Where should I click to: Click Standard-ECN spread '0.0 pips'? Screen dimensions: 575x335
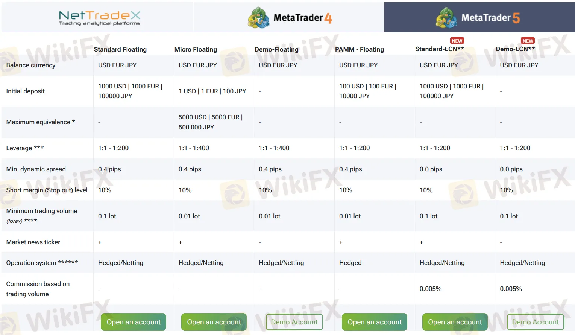[x=431, y=169]
